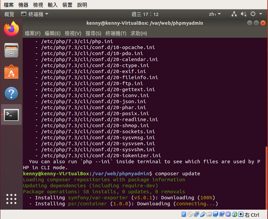Click the power icon in the top panel

253,14
